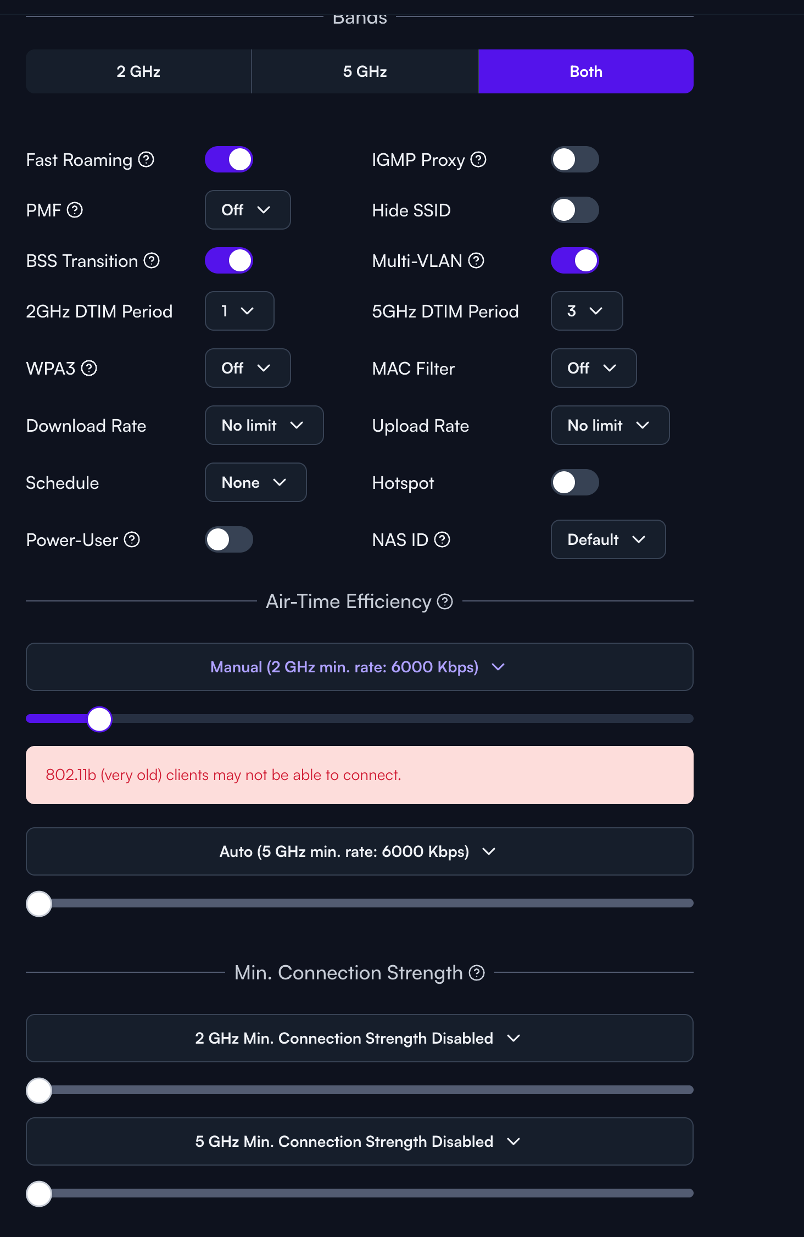This screenshot has width=804, height=1237.
Task: Click the Manual 2 GHz min. rate selector
Action: (x=360, y=667)
